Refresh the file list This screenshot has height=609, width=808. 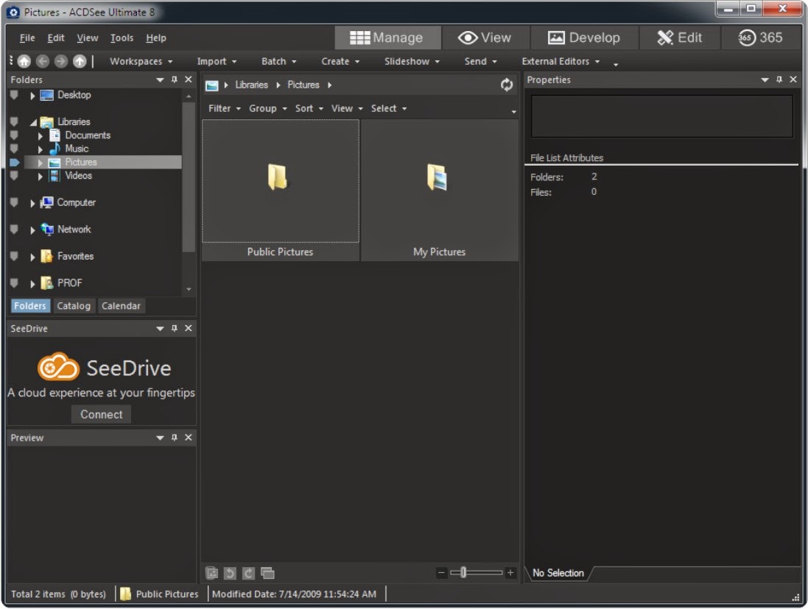coord(507,85)
